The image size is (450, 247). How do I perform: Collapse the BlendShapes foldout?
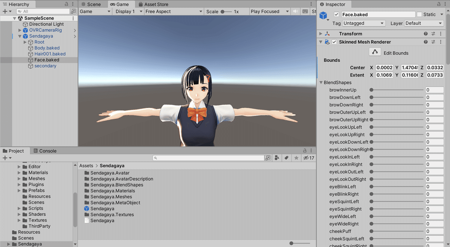pyautogui.click(x=321, y=83)
